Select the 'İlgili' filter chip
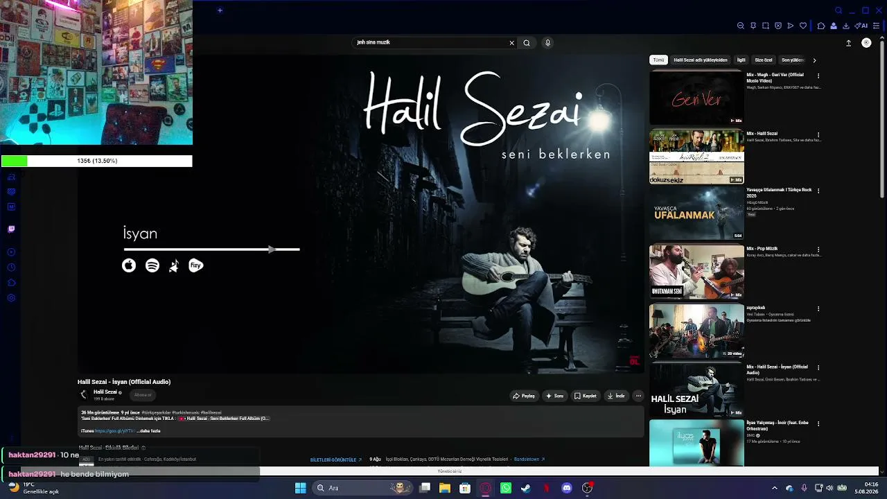The image size is (887, 499). pos(741,60)
